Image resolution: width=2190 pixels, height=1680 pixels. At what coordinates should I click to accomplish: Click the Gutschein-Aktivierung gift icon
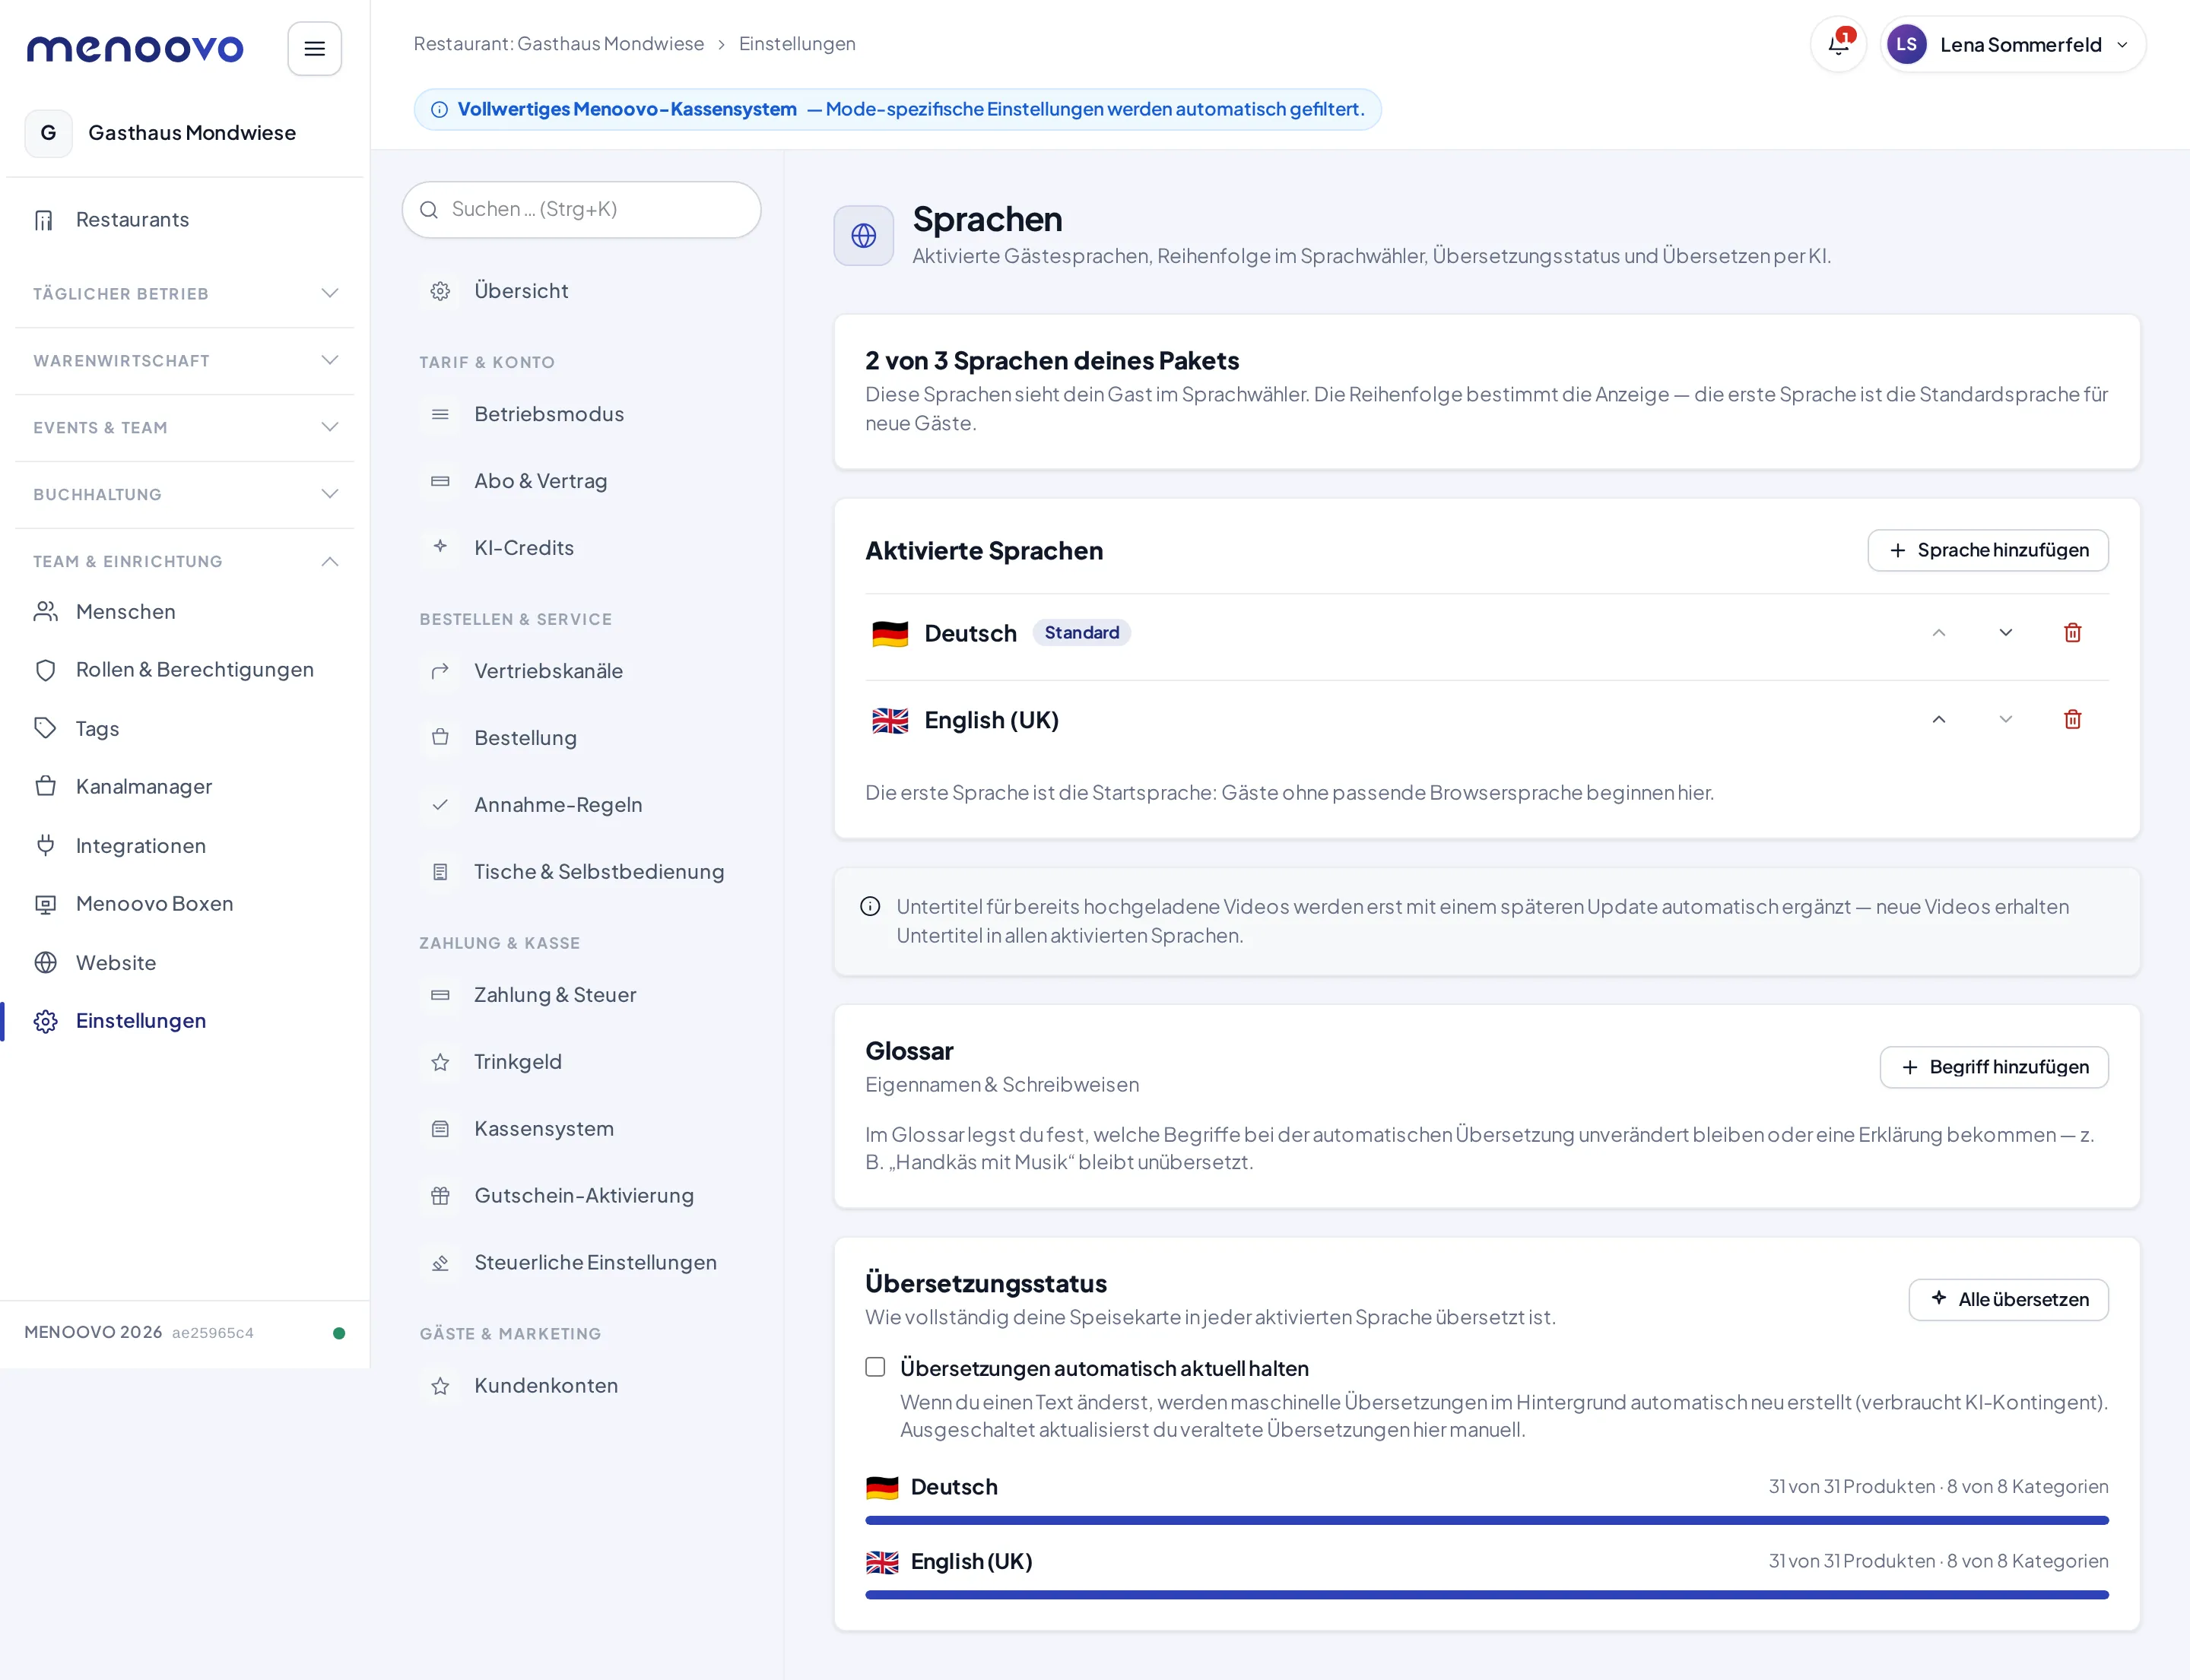[440, 1196]
